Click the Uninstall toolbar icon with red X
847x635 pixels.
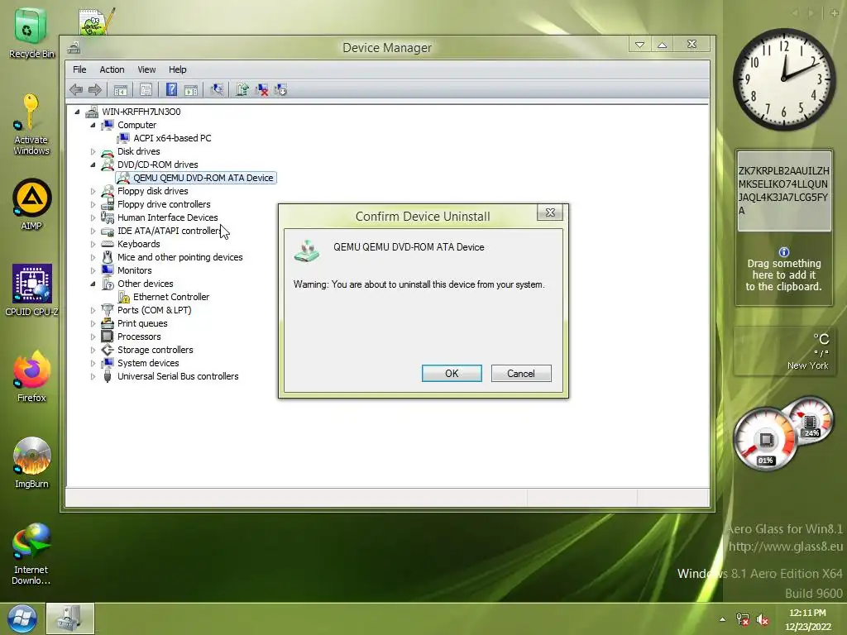tap(261, 89)
